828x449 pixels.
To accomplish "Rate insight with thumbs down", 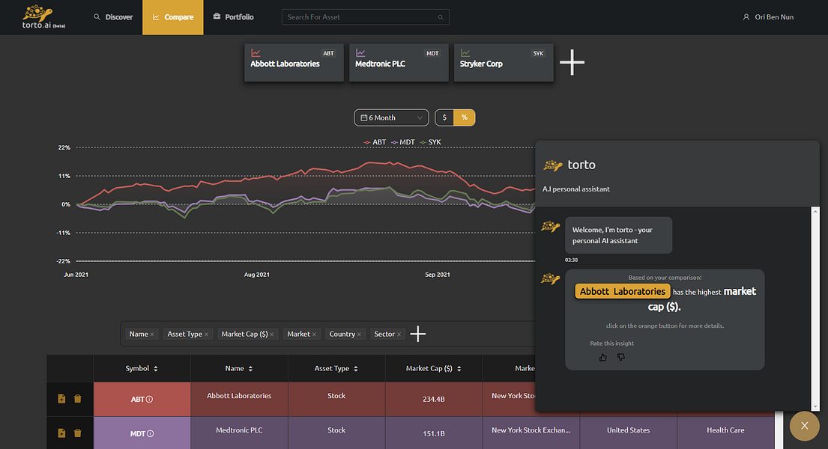I will (621, 357).
